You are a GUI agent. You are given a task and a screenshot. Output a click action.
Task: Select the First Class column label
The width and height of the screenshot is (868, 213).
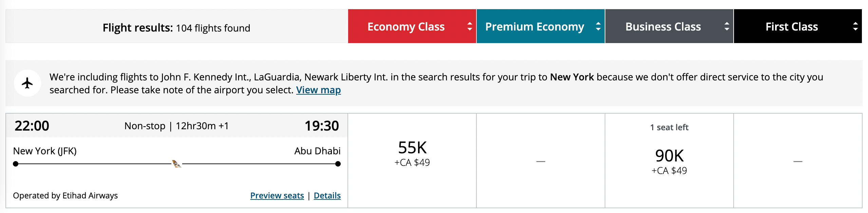792,26
